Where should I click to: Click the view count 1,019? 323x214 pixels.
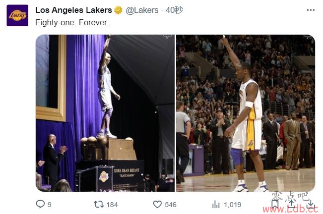(233, 205)
